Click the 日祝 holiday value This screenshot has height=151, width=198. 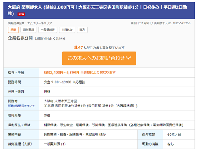click(47, 91)
